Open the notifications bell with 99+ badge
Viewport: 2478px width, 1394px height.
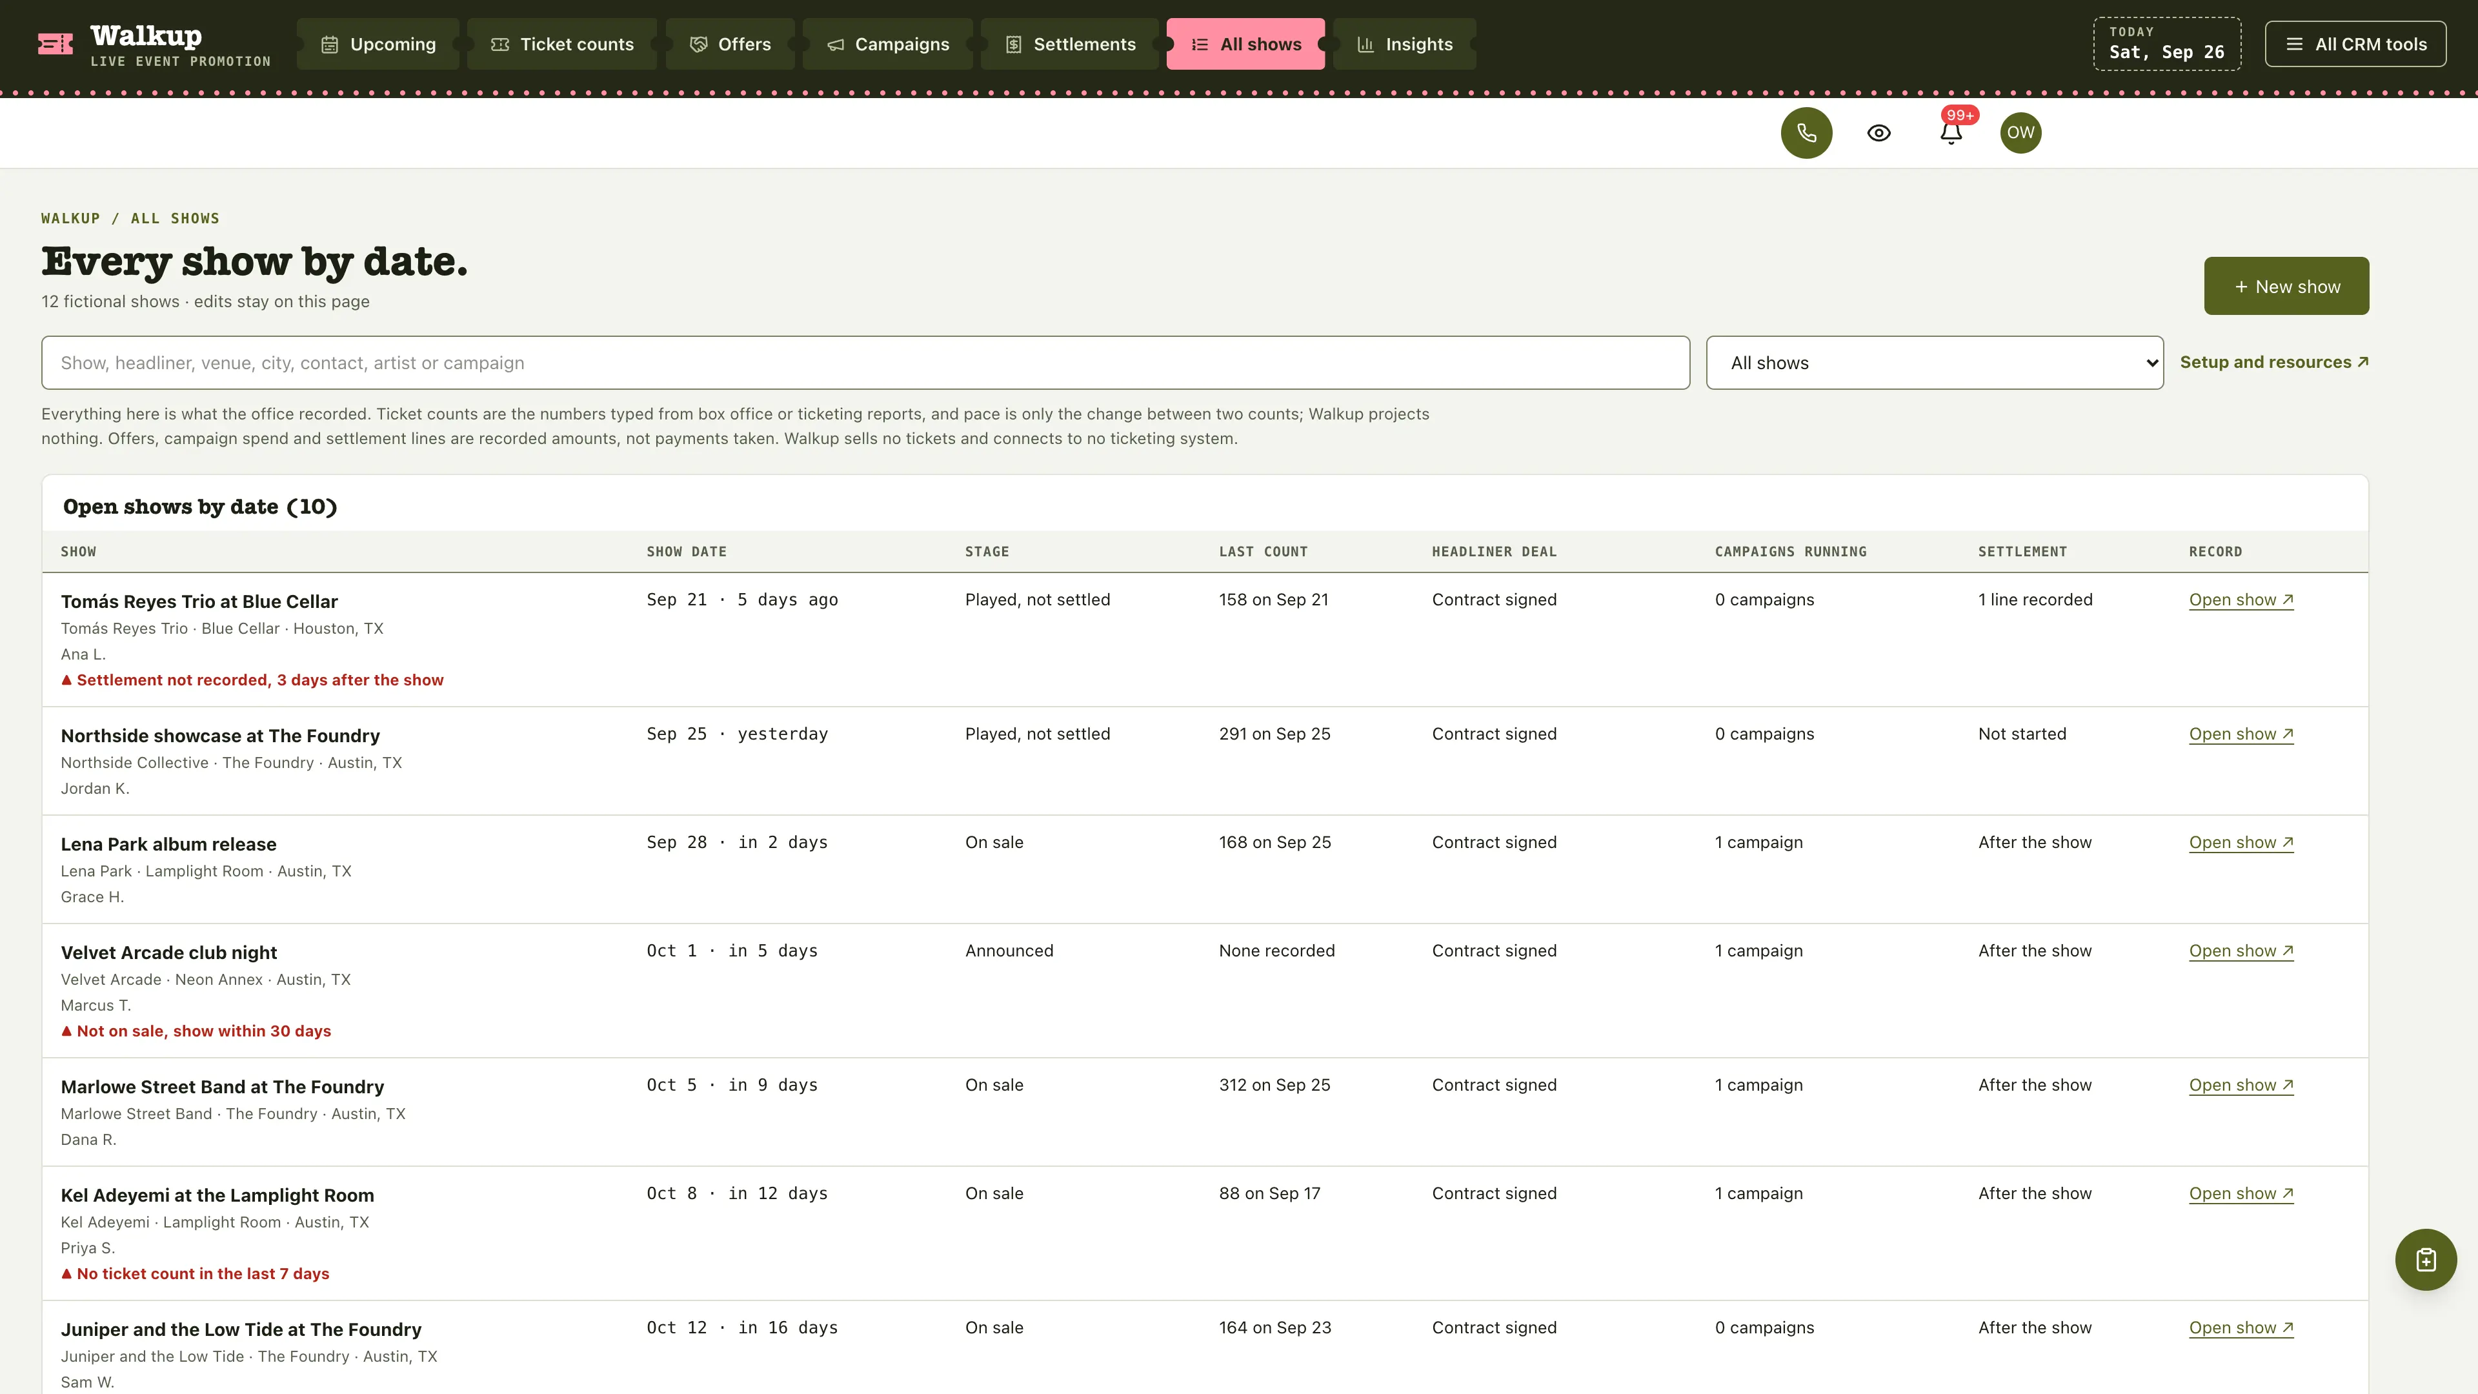tap(1951, 133)
